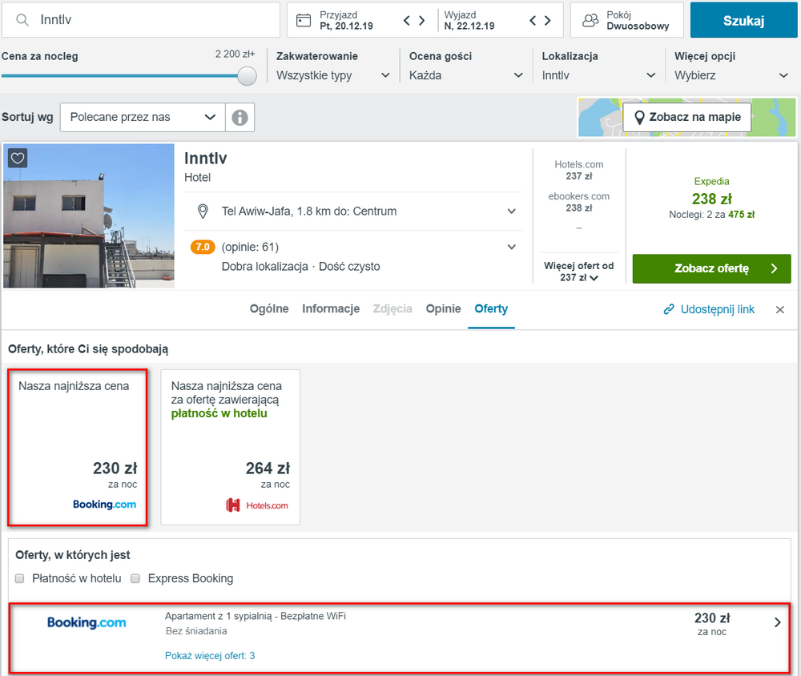Switch to the Informacje tab
This screenshot has width=801, height=676.
(x=331, y=308)
